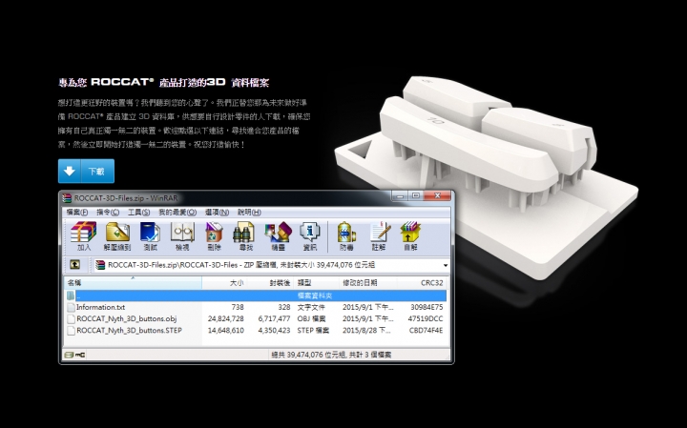Sort by CRC32 column header
Screen dimensions: 687x428
pos(422,283)
